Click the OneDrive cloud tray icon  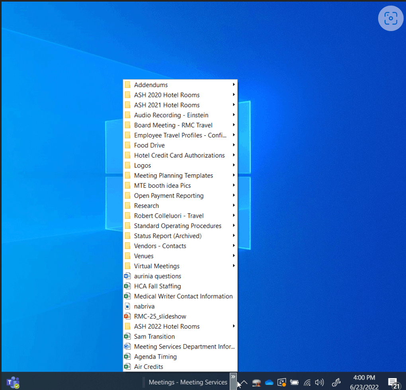269,382
